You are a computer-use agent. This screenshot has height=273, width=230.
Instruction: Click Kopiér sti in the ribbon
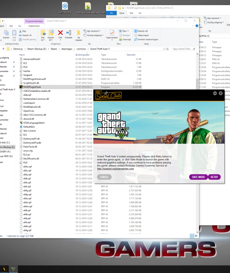tap(25, 35)
